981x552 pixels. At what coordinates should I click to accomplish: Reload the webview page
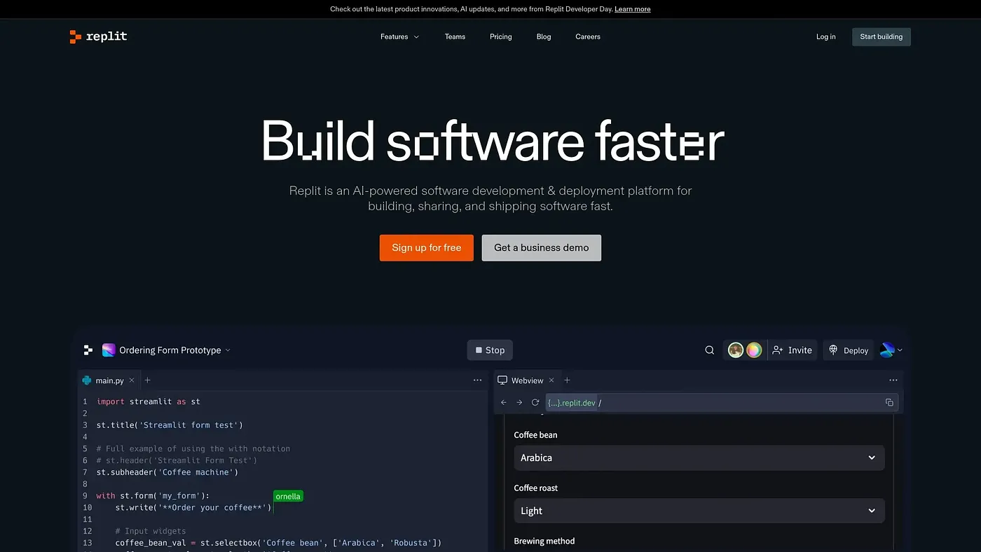coord(535,403)
